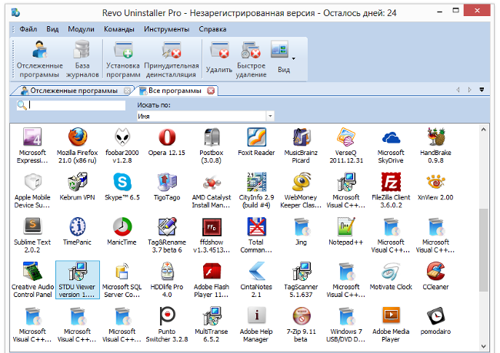Expand the Вид toolbar dropdown arrow
Image resolution: width=500 pixels, height=353 pixels.
tap(293, 58)
